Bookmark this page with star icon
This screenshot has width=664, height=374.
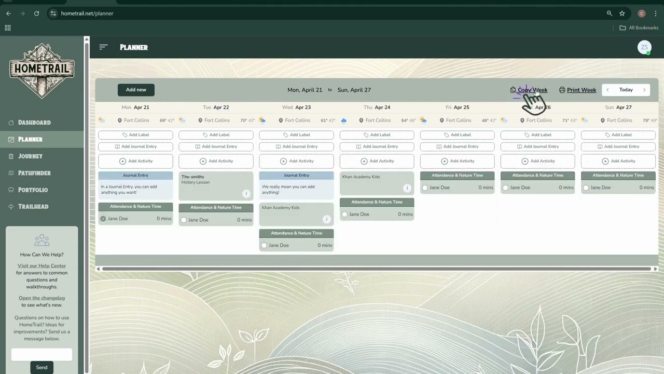click(x=622, y=14)
